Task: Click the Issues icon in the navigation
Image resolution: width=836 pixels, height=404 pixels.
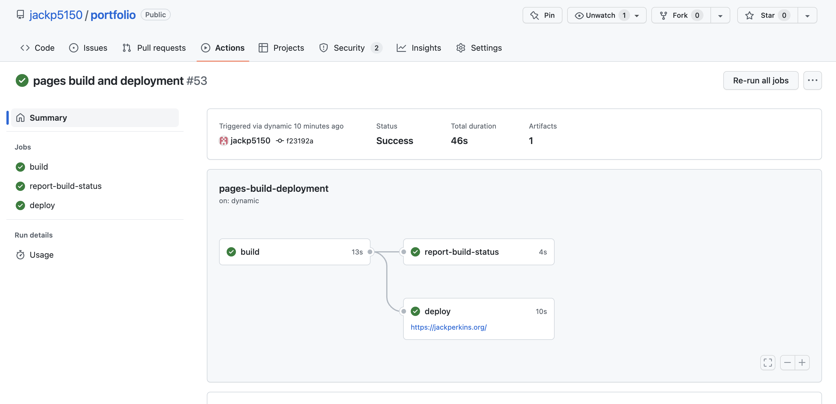Action: (x=73, y=48)
